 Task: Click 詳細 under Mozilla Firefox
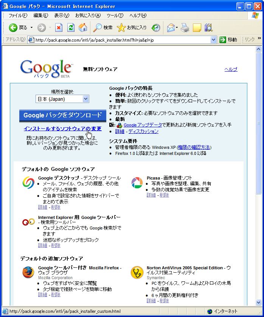(x=43, y=295)
